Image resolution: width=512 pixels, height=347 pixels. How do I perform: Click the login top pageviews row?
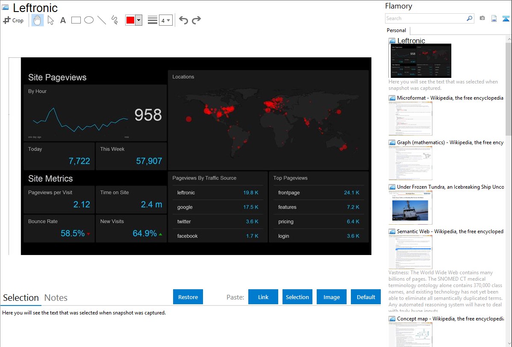click(x=319, y=236)
